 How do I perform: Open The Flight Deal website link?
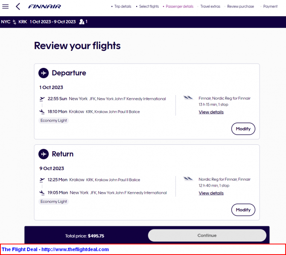(x=75, y=249)
